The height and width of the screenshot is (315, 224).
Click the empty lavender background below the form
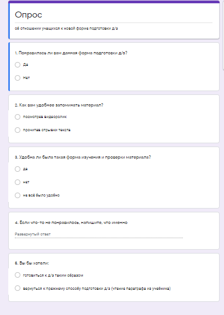coord(114,309)
